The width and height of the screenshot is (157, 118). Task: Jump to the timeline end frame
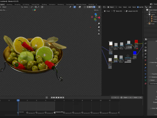coord(63,97)
